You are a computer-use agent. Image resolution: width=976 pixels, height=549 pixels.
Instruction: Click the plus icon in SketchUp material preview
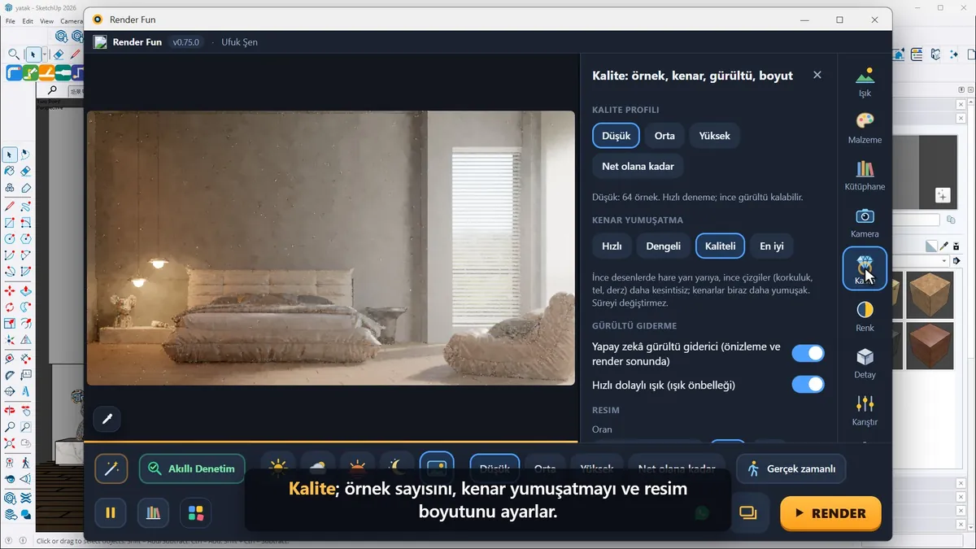tap(942, 195)
